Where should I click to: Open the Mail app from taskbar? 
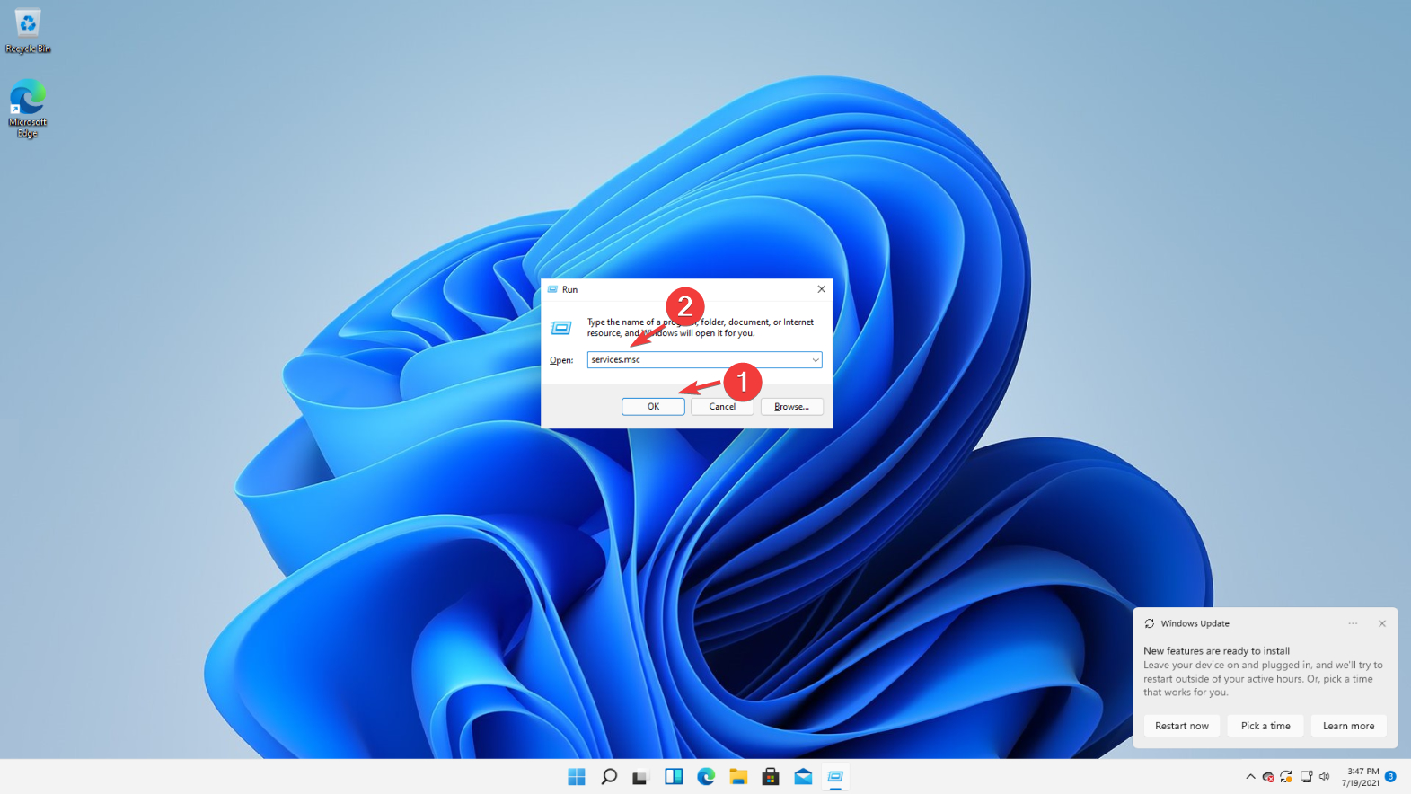click(803, 777)
